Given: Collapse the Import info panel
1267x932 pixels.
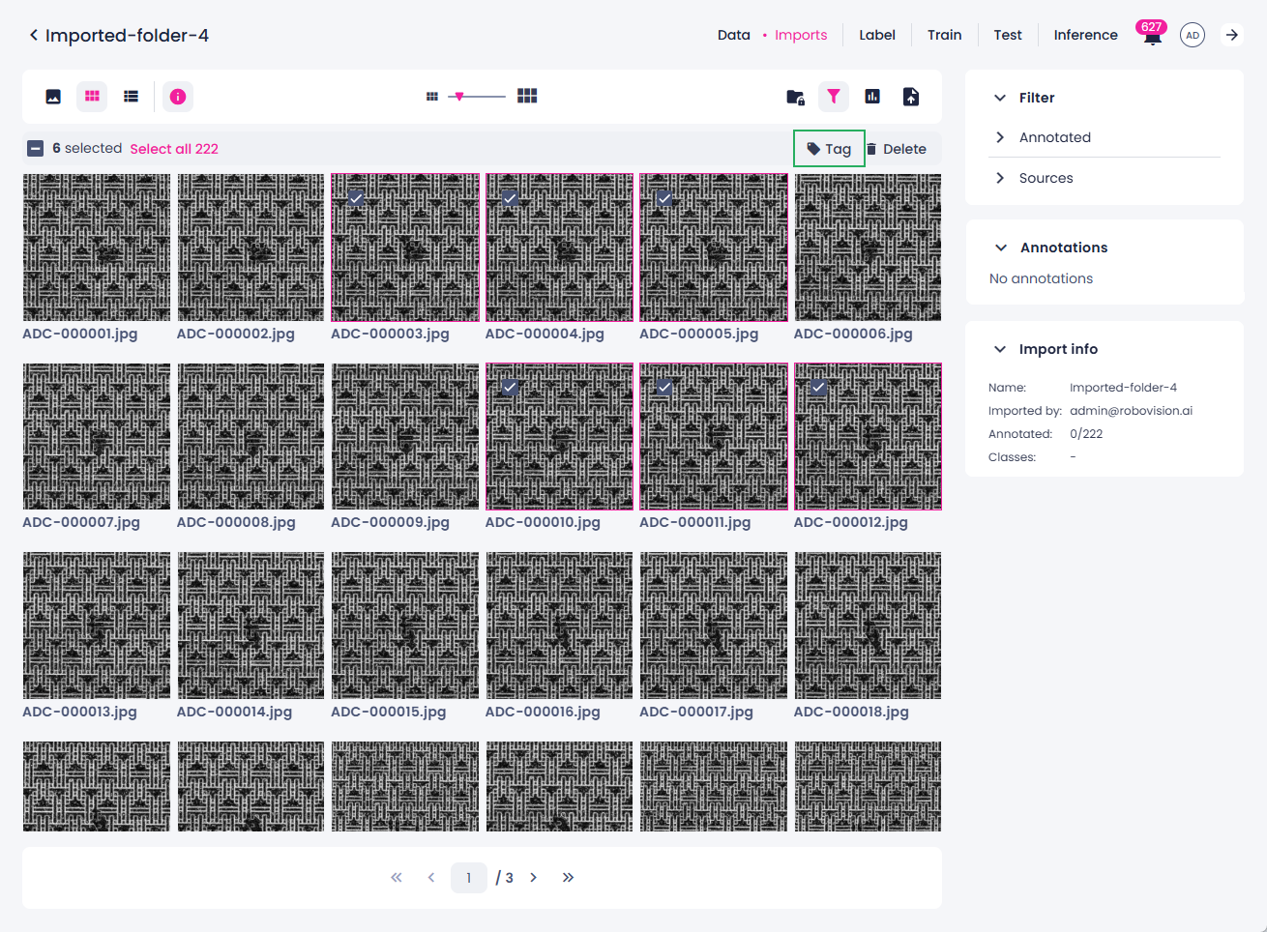Looking at the screenshot, I should point(1000,349).
